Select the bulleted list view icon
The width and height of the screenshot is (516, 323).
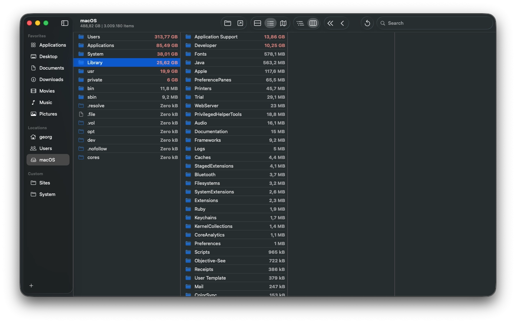(271, 23)
